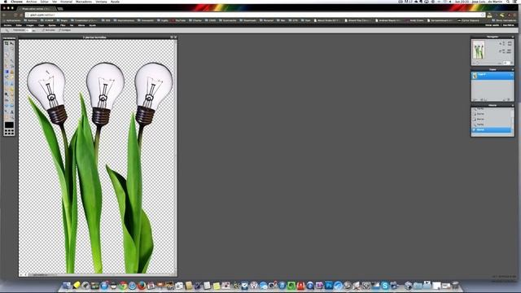Select the Clone Stamp tool

(x=11, y=72)
